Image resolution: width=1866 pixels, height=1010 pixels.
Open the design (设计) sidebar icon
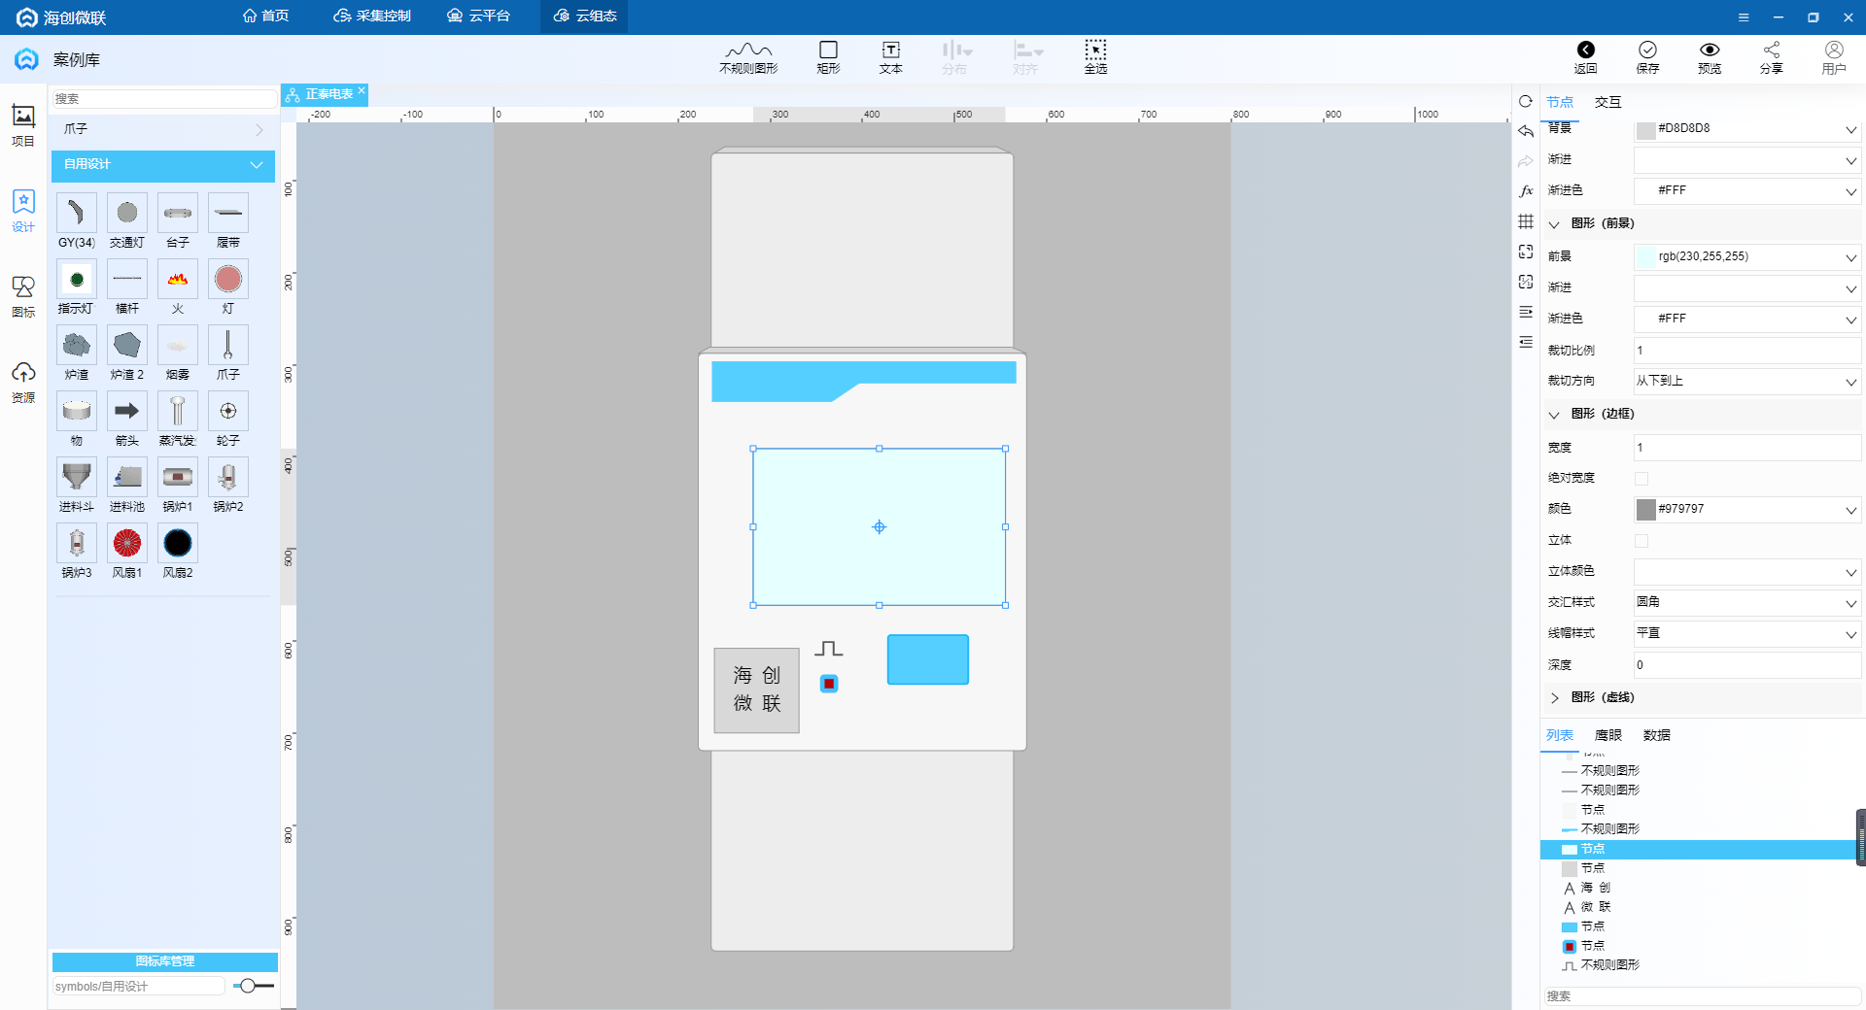click(23, 211)
